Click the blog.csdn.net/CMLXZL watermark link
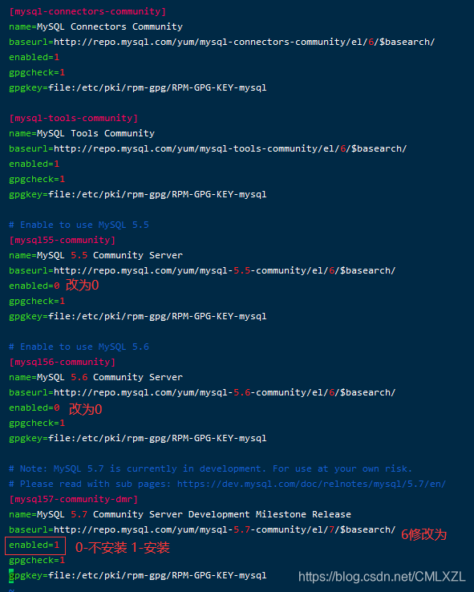Image resolution: width=474 pixels, height=592 pixels. [x=382, y=577]
